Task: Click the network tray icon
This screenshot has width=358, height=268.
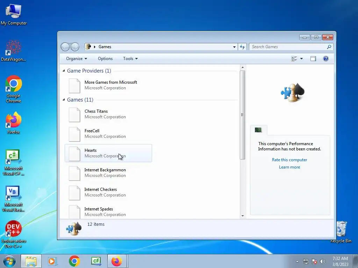Action: (306, 261)
